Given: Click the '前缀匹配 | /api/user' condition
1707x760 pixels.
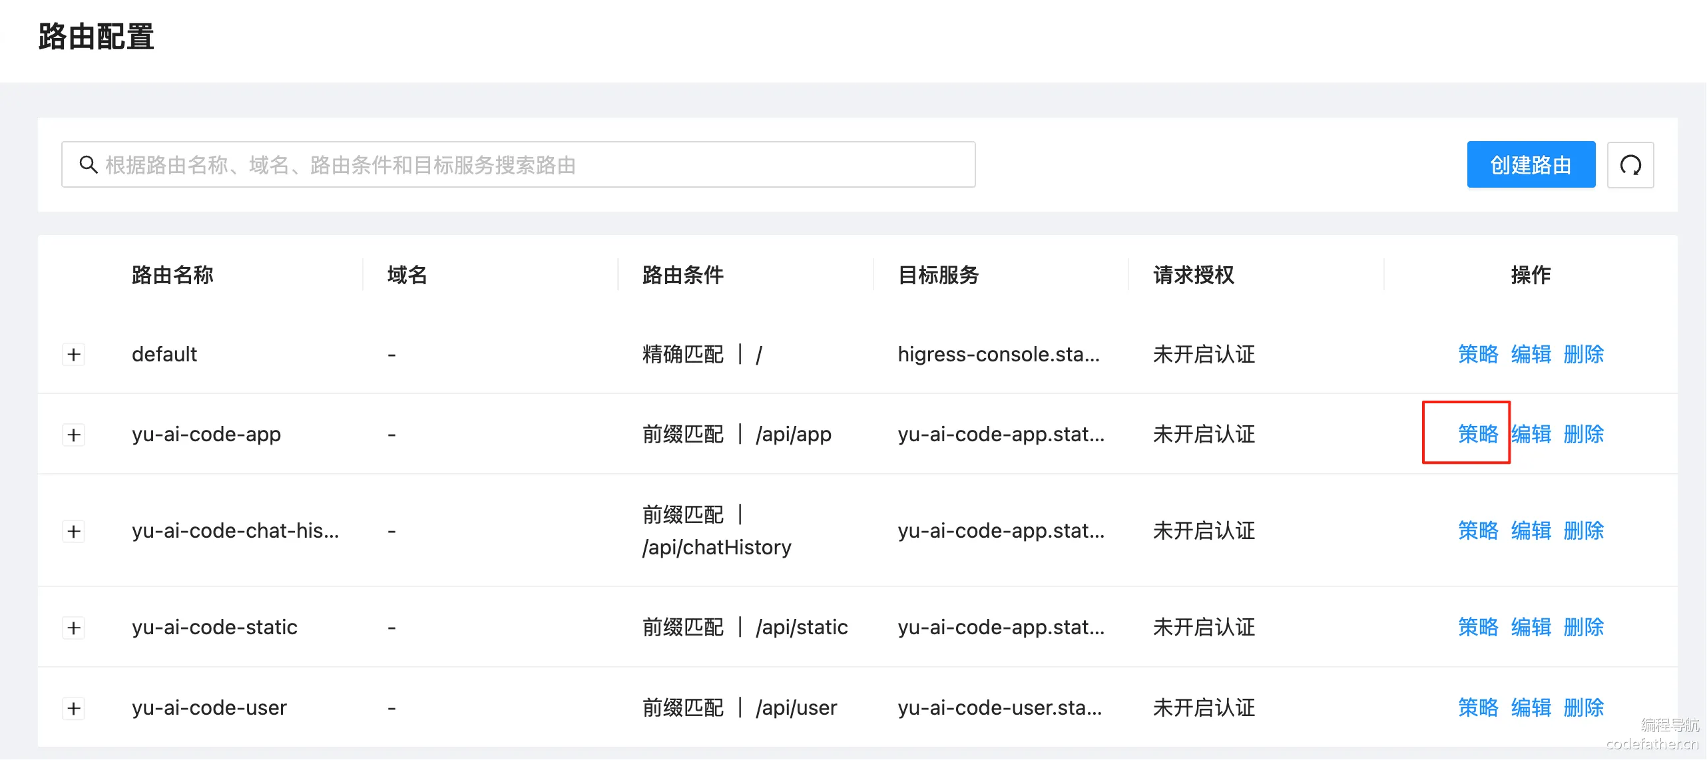Looking at the screenshot, I should (740, 707).
